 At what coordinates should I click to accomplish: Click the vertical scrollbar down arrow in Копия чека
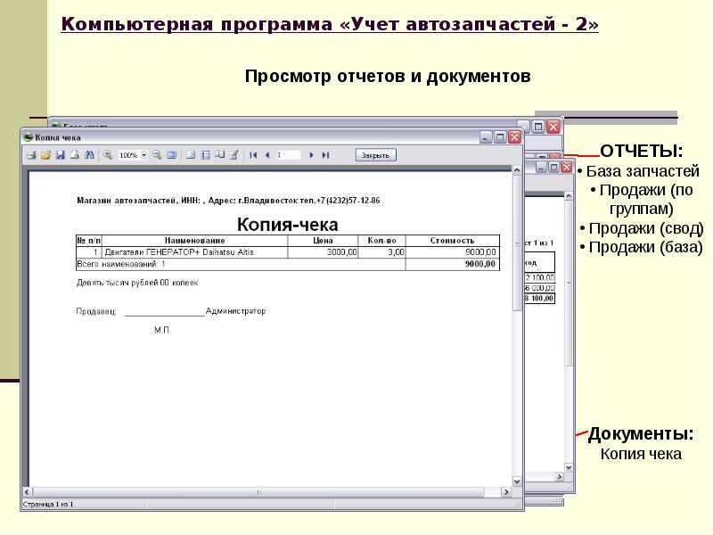tap(517, 481)
